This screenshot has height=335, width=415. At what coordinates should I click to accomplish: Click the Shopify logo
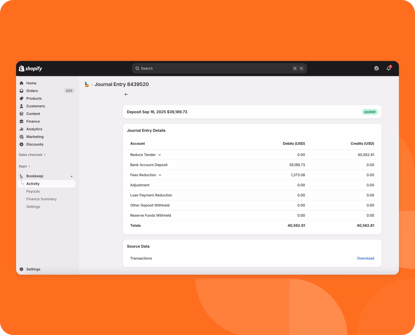coord(31,69)
